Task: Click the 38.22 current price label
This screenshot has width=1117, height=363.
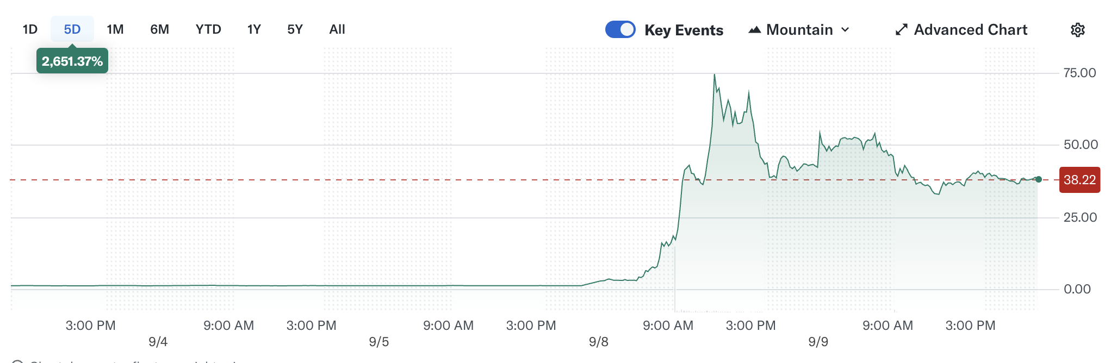Action: 1079,180
